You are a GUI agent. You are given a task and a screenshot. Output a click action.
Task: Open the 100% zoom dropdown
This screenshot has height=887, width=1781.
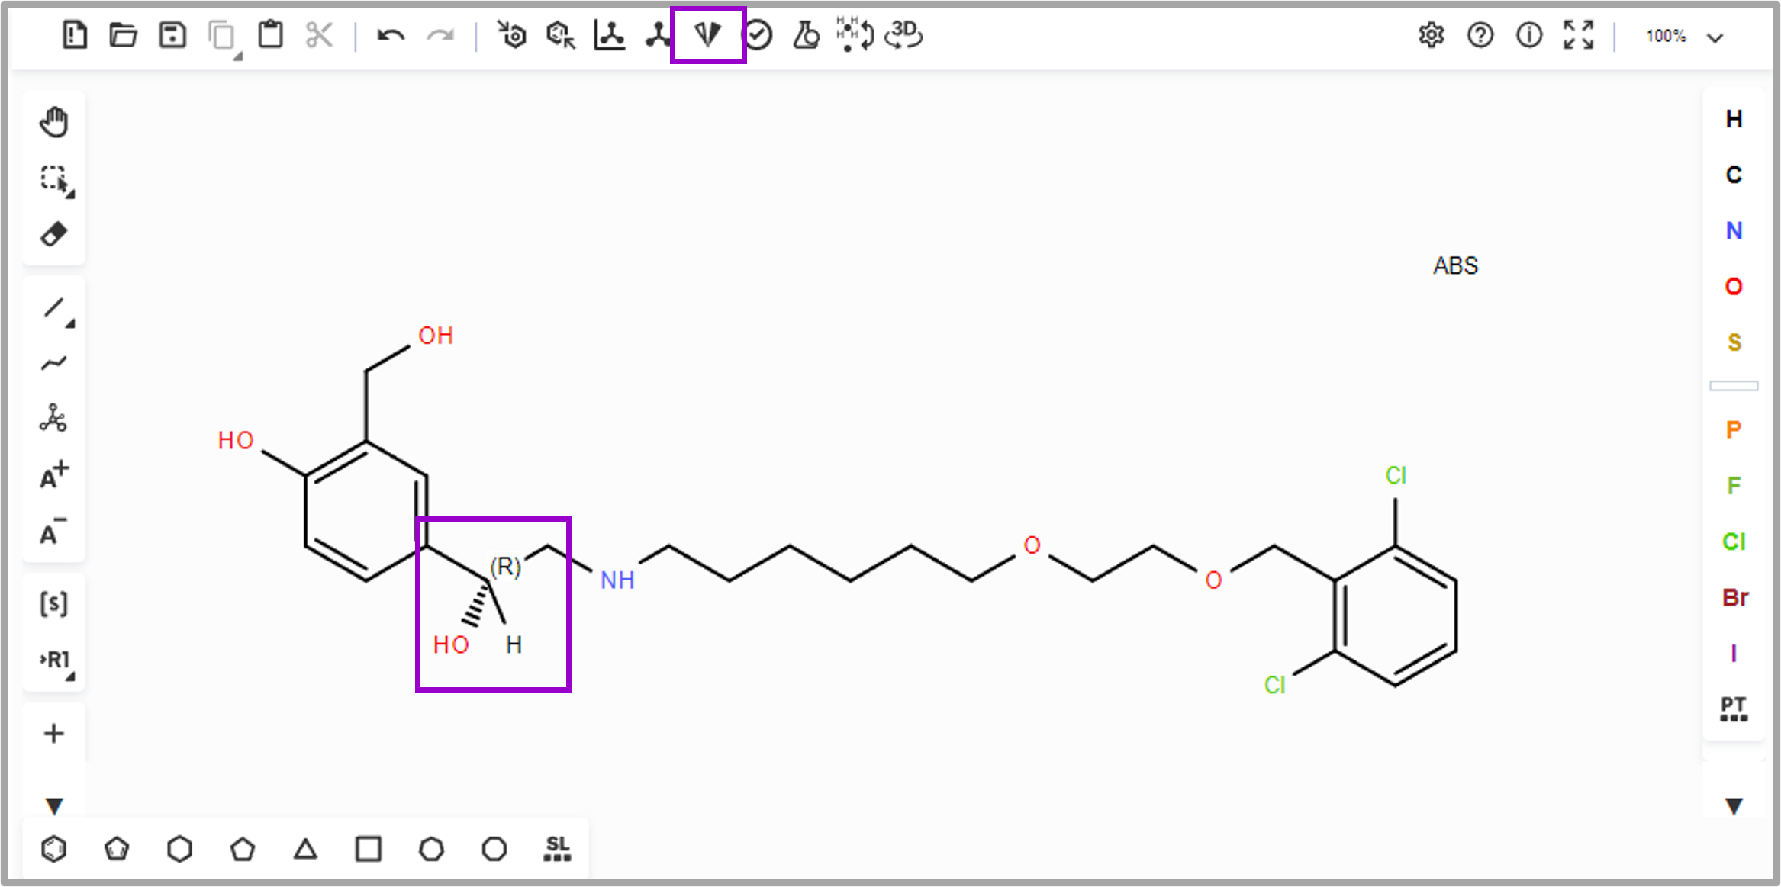(x=1683, y=37)
